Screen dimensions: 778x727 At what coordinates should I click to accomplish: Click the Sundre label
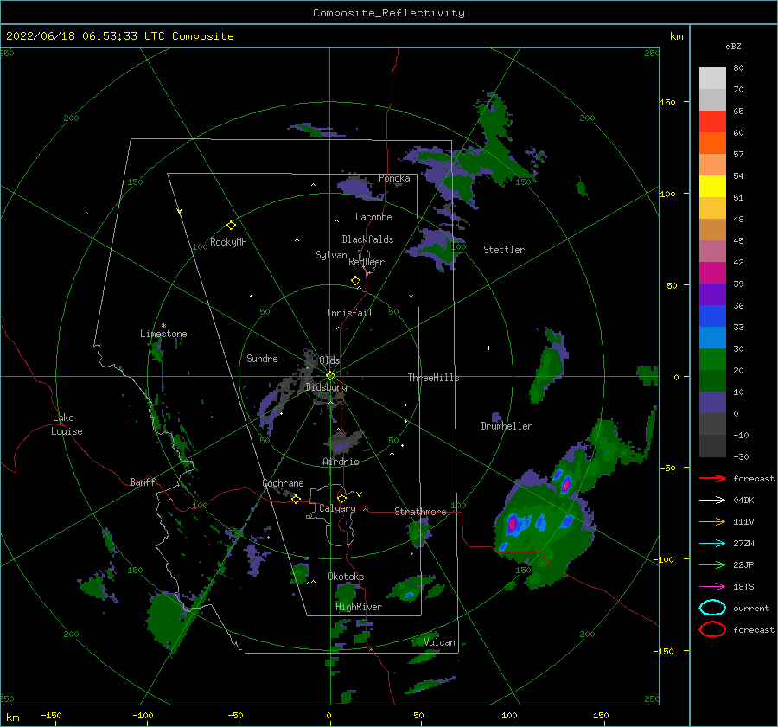(262, 358)
